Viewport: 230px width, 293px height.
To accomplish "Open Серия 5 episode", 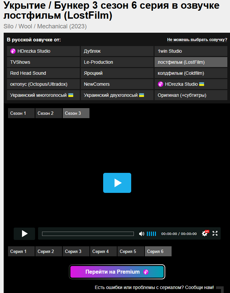I will point(131,251).
